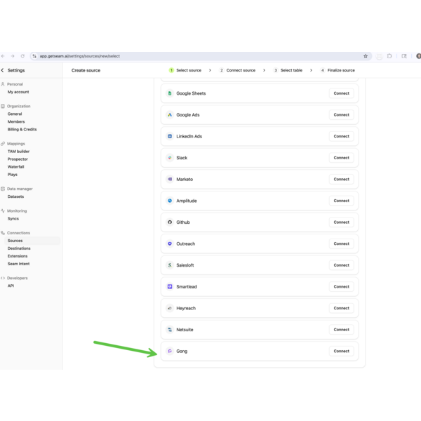Click the Salesloft logo icon
This screenshot has width=421, height=421.
point(170,265)
